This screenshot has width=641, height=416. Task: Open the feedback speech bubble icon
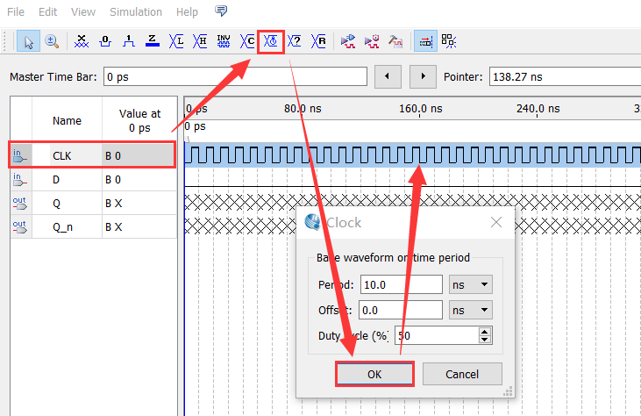click(221, 11)
